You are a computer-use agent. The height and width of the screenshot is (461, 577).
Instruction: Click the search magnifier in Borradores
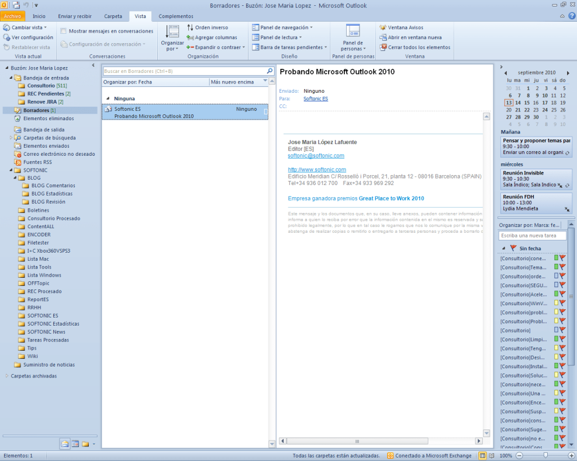tap(270, 71)
